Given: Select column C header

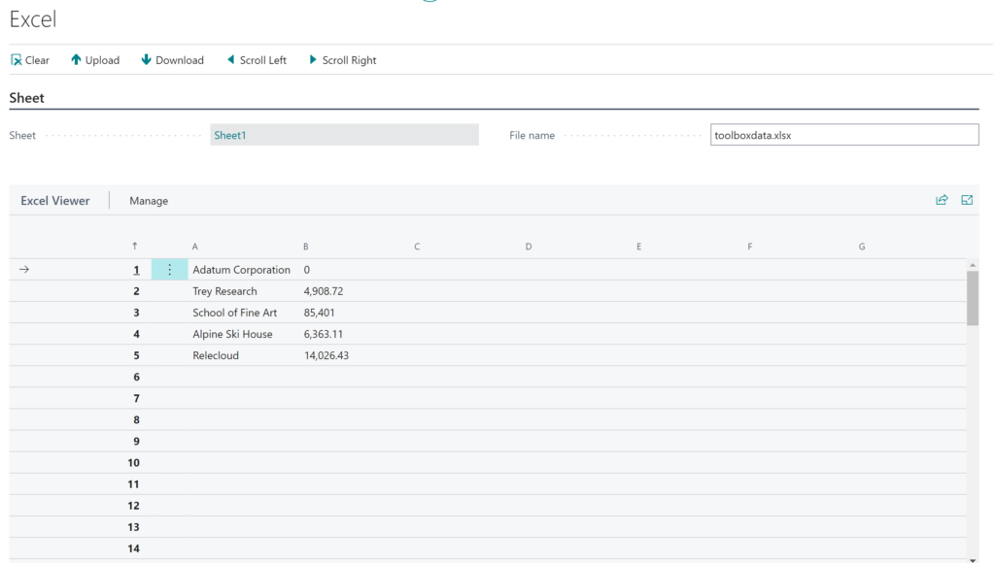Looking at the screenshot, I should (417, 247).
